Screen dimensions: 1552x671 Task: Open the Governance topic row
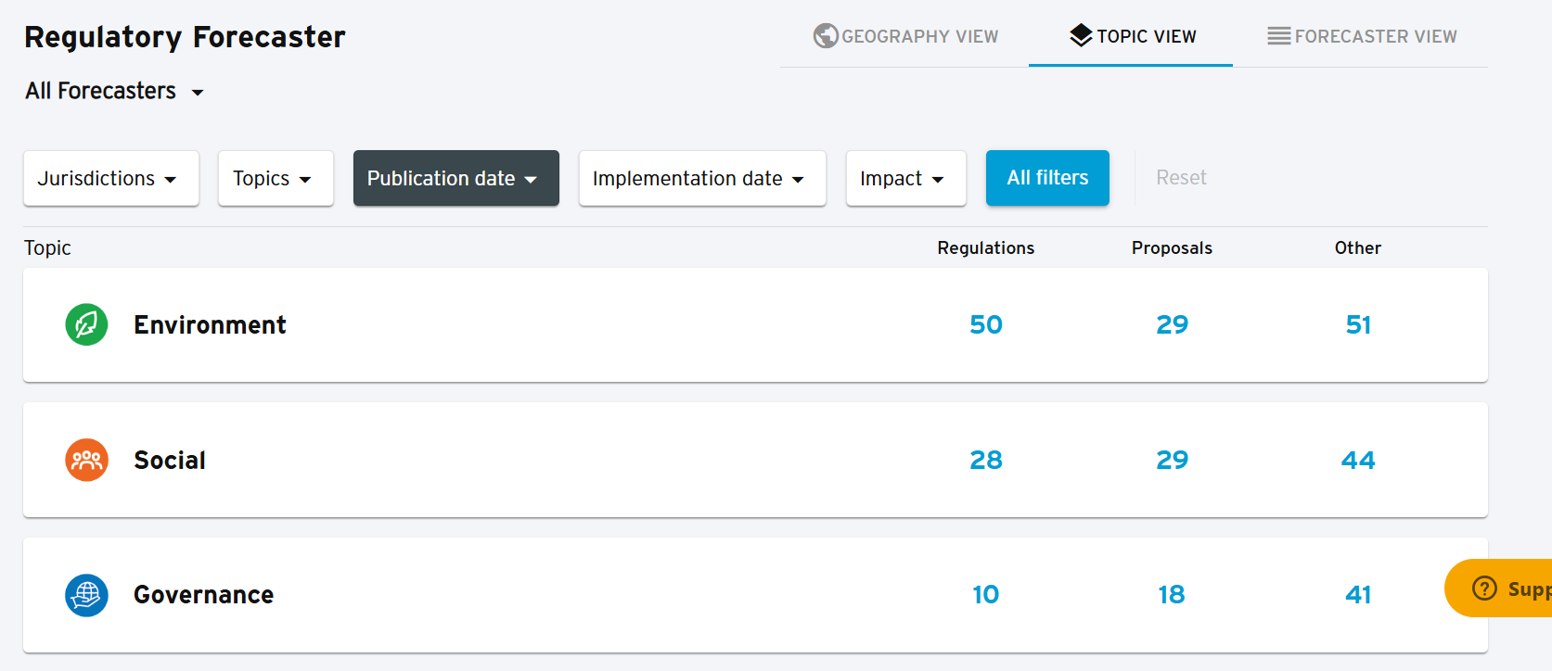pyautogui.click(x=755, y=595)
